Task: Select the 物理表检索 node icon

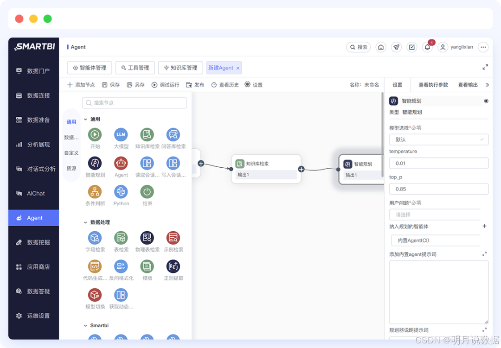Action: click(x=147, y=238)
